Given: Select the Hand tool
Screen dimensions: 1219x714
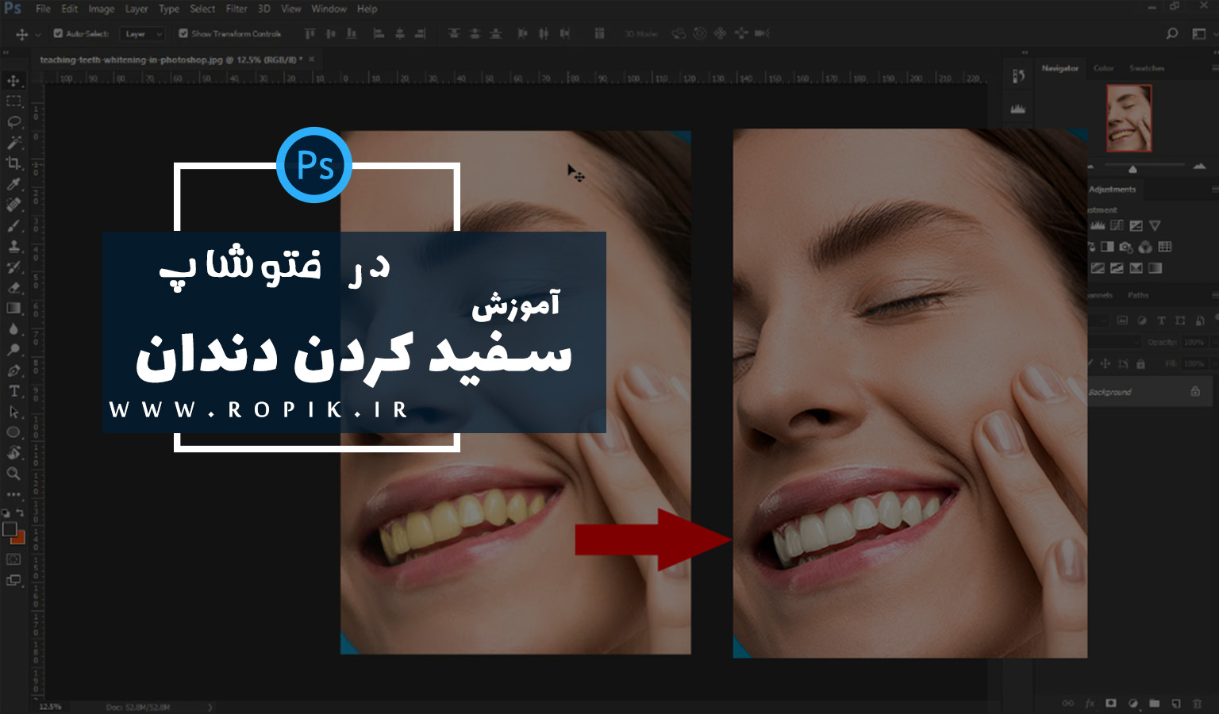Looking at the screenshot, I should click(13, 453).
